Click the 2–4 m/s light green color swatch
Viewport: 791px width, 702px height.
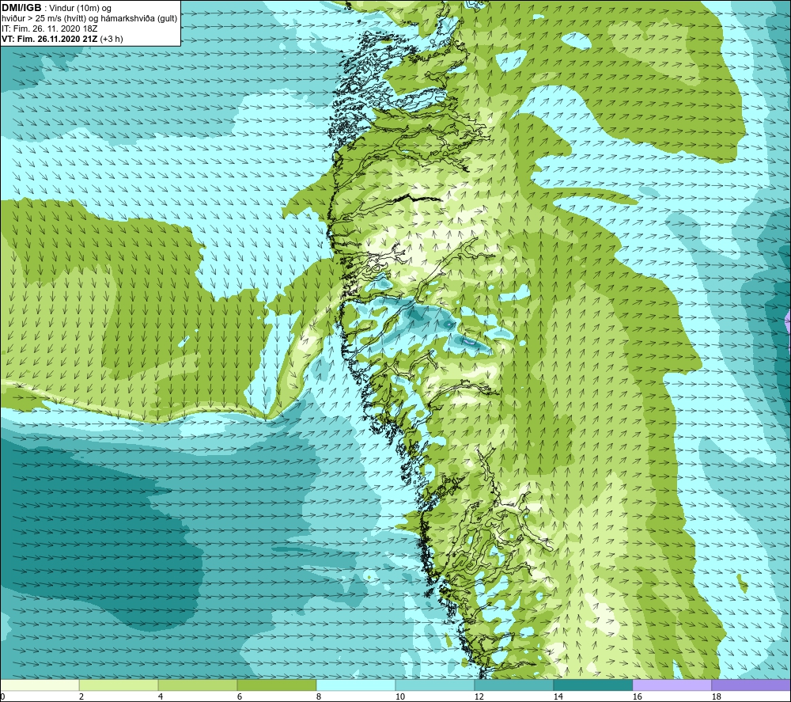coord(119,685)
